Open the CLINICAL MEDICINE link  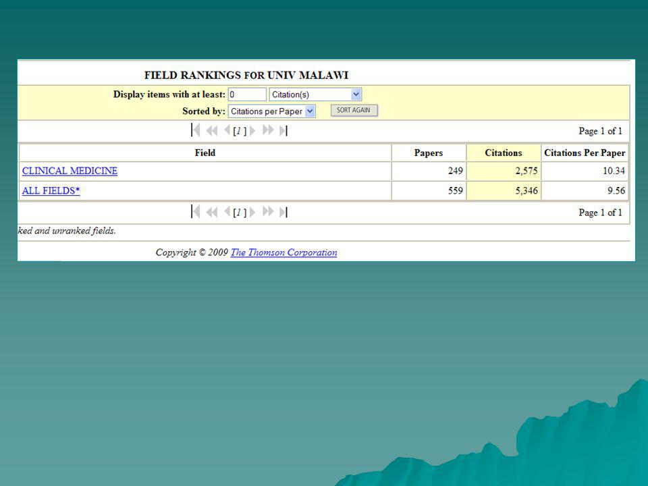pos(70,171)
